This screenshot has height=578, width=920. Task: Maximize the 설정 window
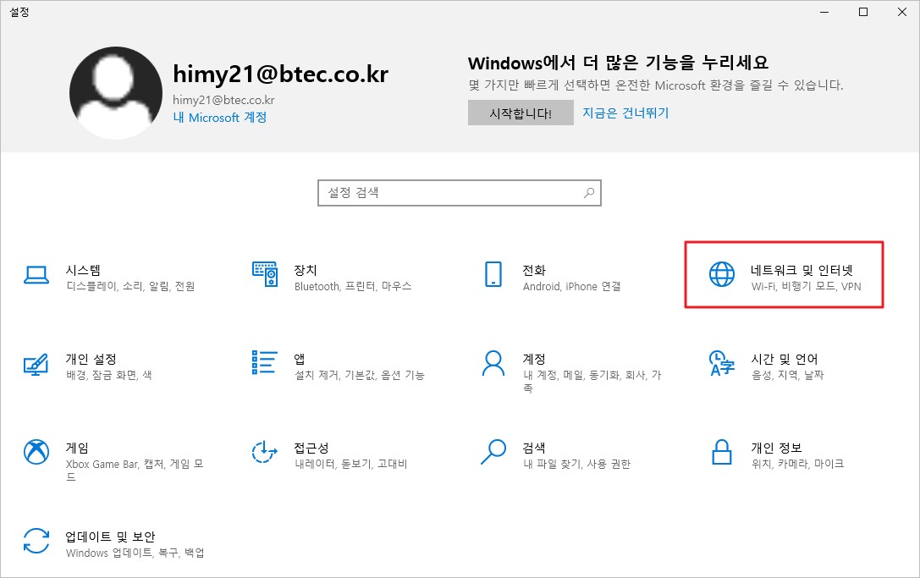tap(863, 12)
